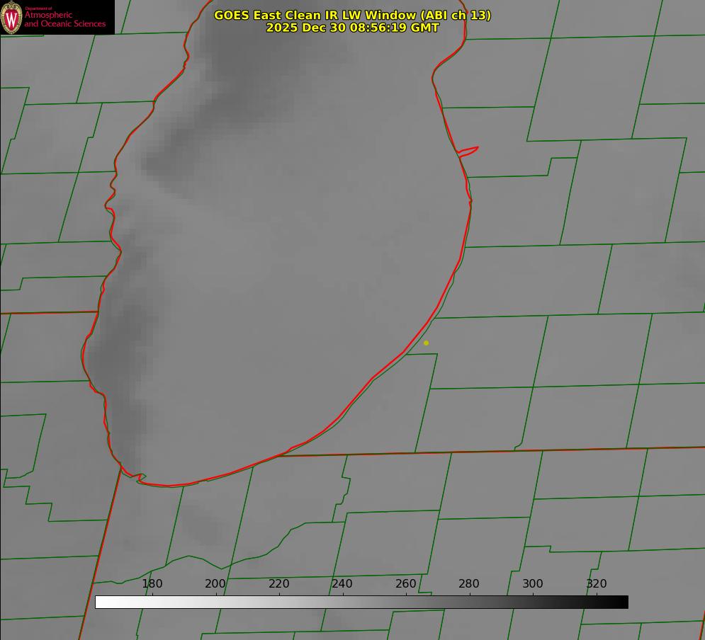Click the 180 label on the colorbar

pos(152,583)
